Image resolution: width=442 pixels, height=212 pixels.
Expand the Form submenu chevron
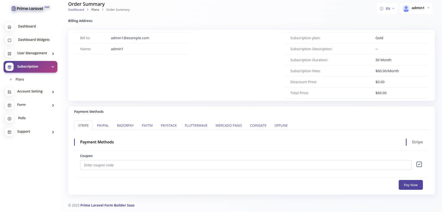(x=53, y=105)
